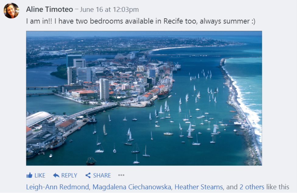Open the Recife aerial harbor photo
This screenshot has height=193, width=297.
[144, 98]
